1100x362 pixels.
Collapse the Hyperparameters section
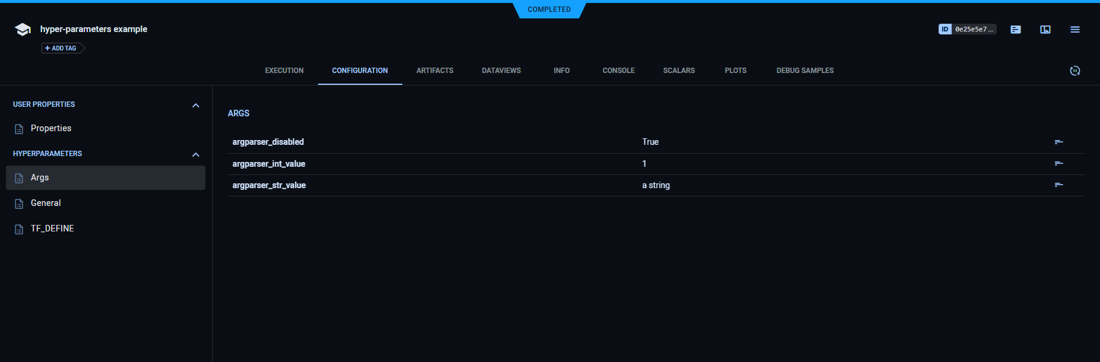pos(196,155)
